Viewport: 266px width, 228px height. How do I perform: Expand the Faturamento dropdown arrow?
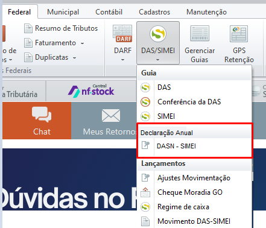tap(82, 43)
